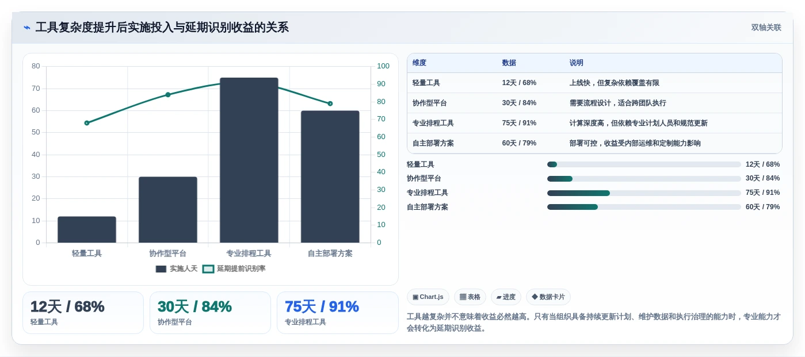Click description starting 部署可控

coord(635,144)
